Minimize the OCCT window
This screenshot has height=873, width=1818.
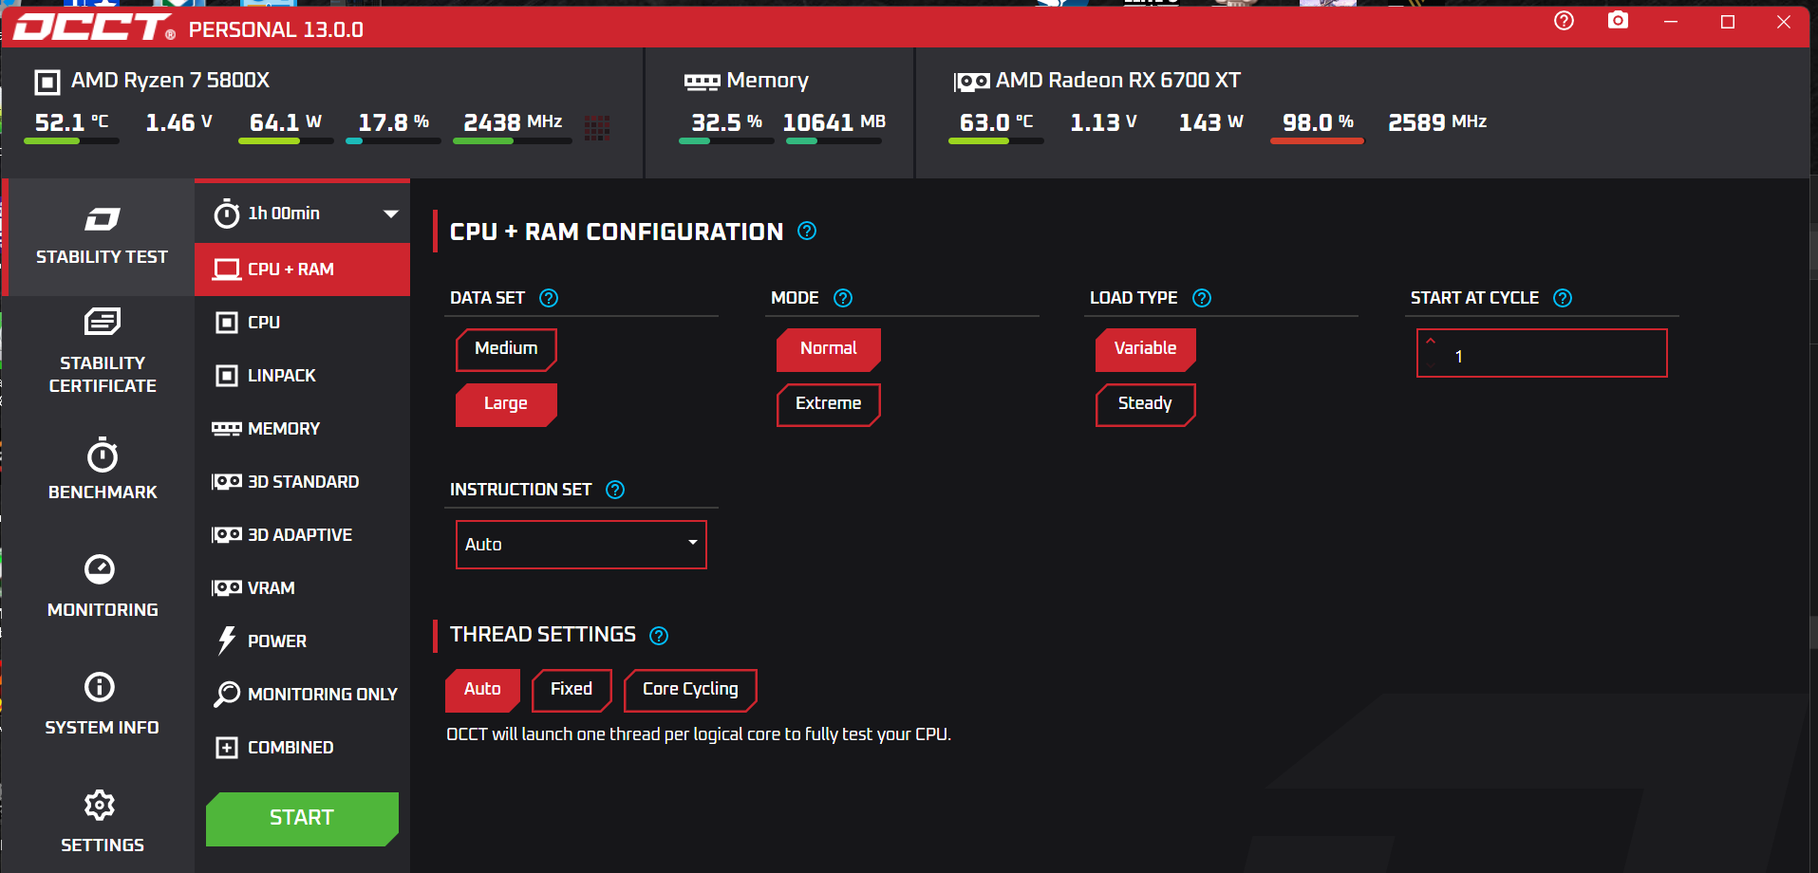click(x=1671, y=22)
